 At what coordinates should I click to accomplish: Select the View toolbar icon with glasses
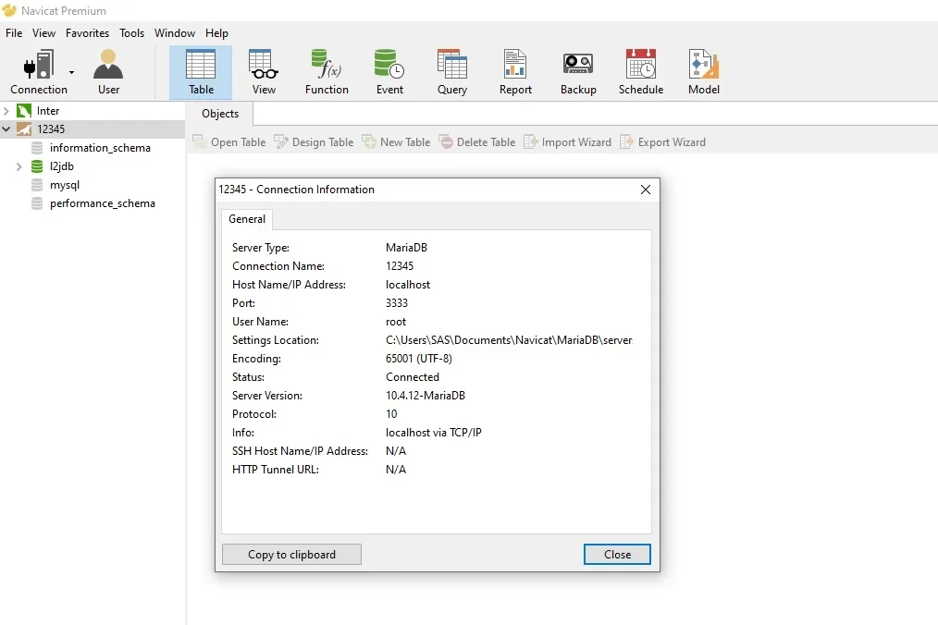pyautogui.click(x=264, y=72)
